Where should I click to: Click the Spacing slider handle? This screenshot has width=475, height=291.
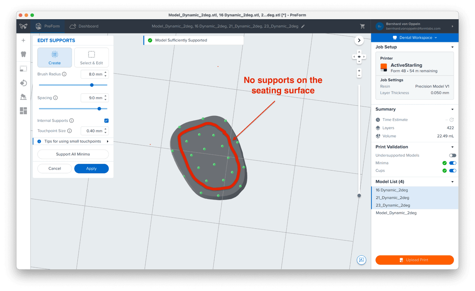tap(99, 109)
